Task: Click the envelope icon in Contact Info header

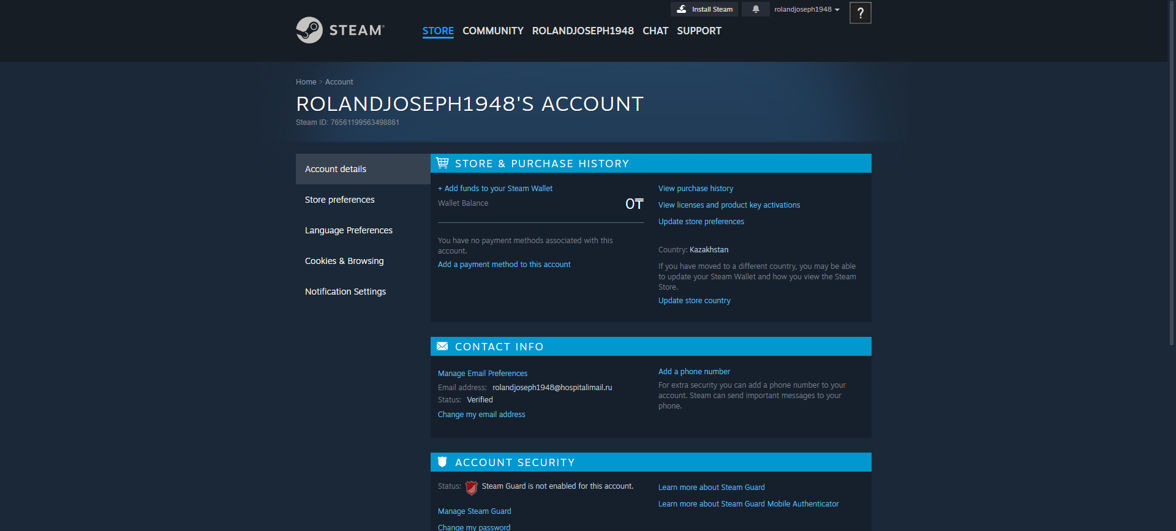Action: (442, 346)
